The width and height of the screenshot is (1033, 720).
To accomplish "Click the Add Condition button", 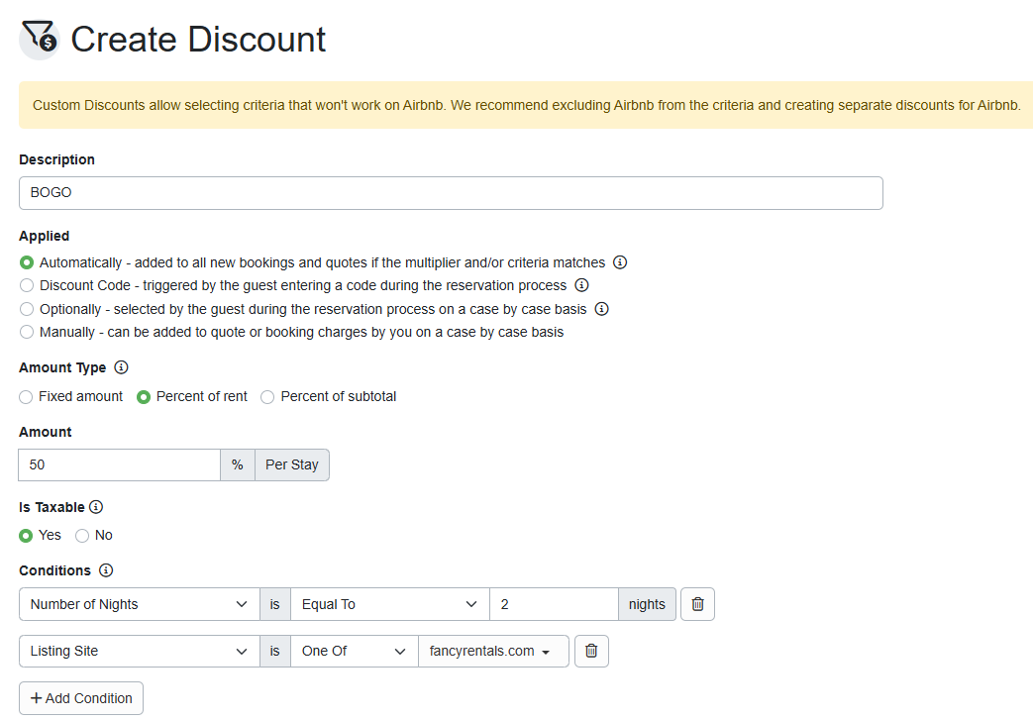I will tap(81, 698).
